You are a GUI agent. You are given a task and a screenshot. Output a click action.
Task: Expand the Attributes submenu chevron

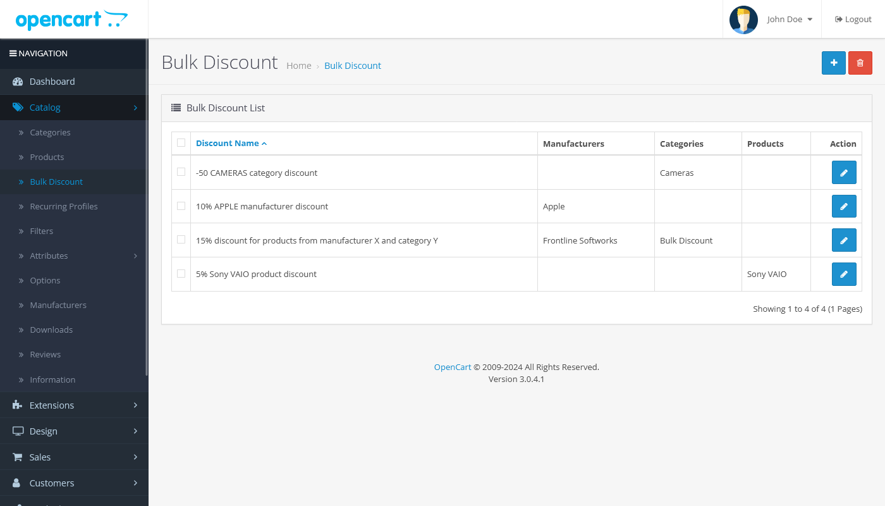135,256
